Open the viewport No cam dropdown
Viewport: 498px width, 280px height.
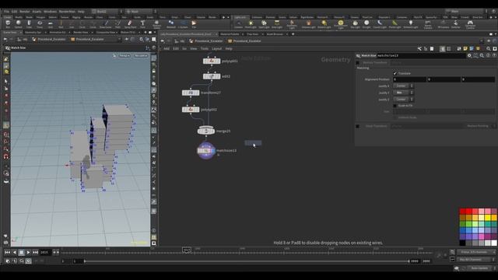coord(141,55)
